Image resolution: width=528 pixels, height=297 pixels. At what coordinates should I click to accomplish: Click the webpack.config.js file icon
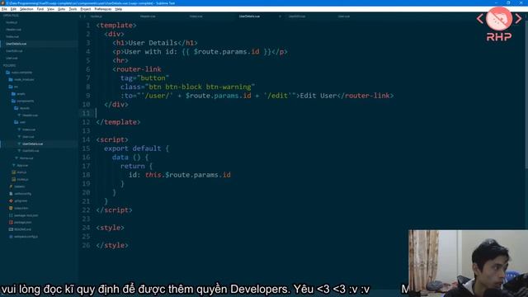click(11, 237)
